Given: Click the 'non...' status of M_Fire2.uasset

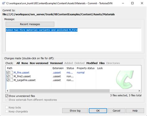Looking at the screenshot, I should [x=70, y=77].
